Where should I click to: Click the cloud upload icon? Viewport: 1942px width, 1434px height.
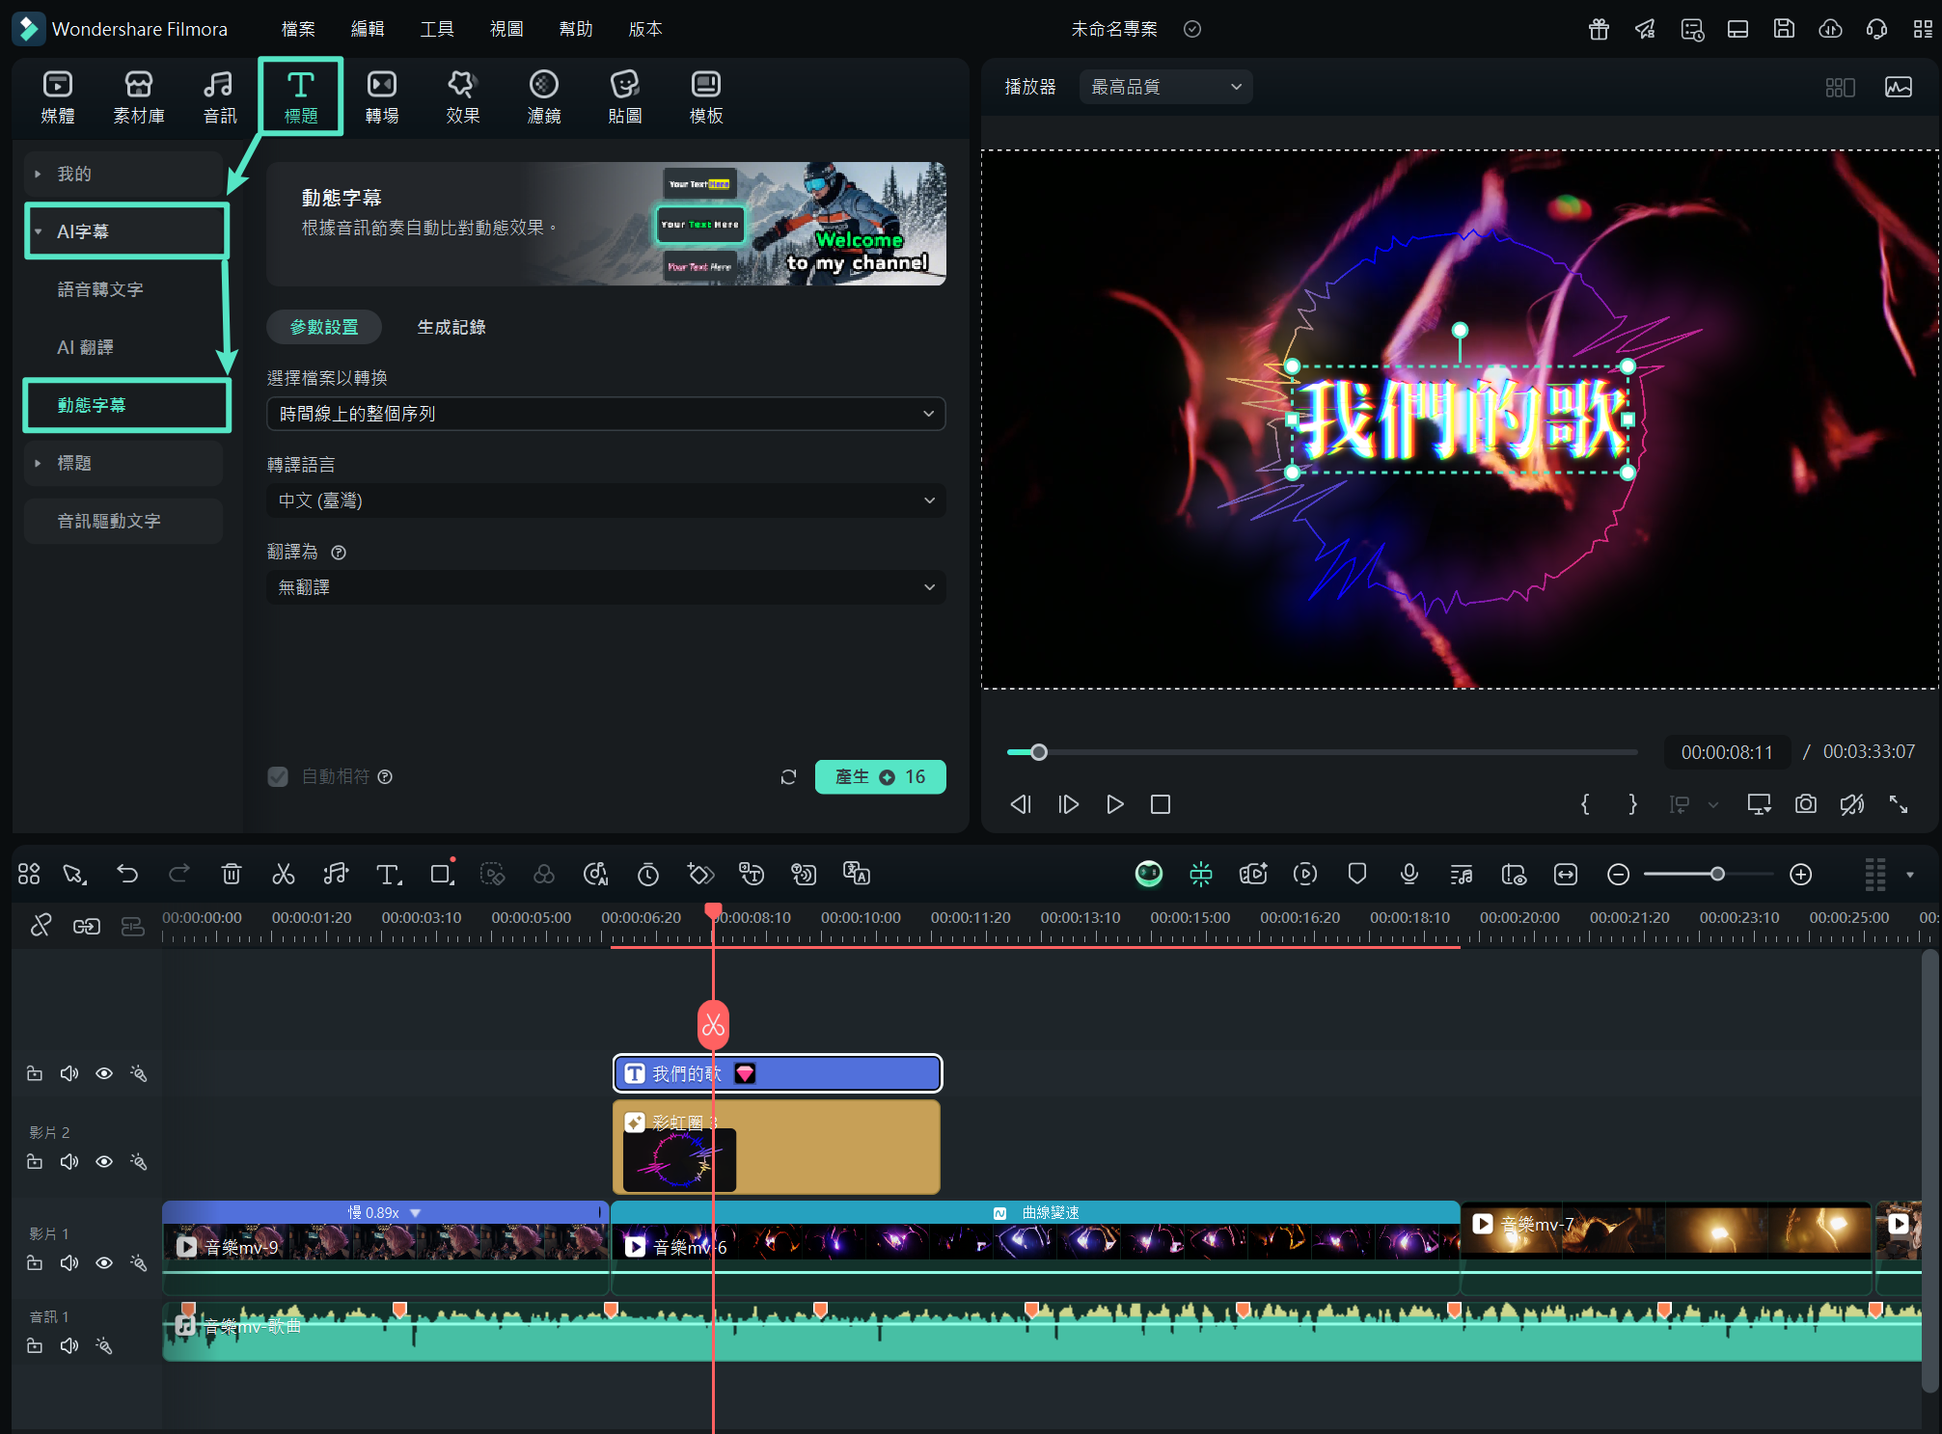(x=1830, y=29)
